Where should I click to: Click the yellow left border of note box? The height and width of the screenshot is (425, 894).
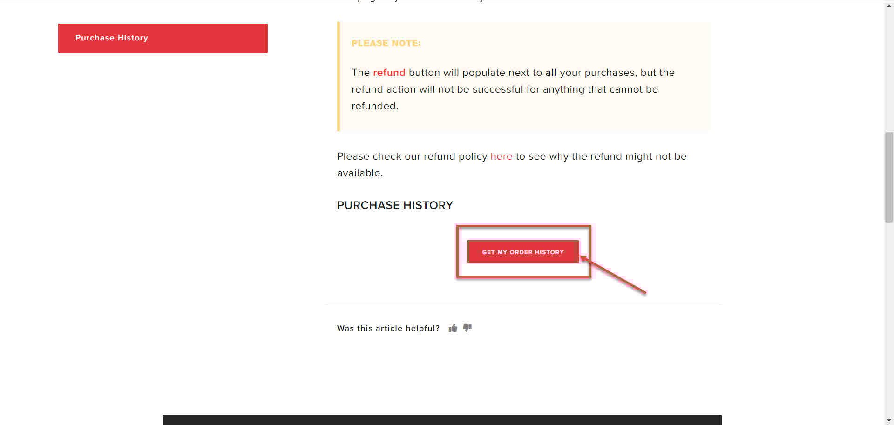click(x=339, y=77)
